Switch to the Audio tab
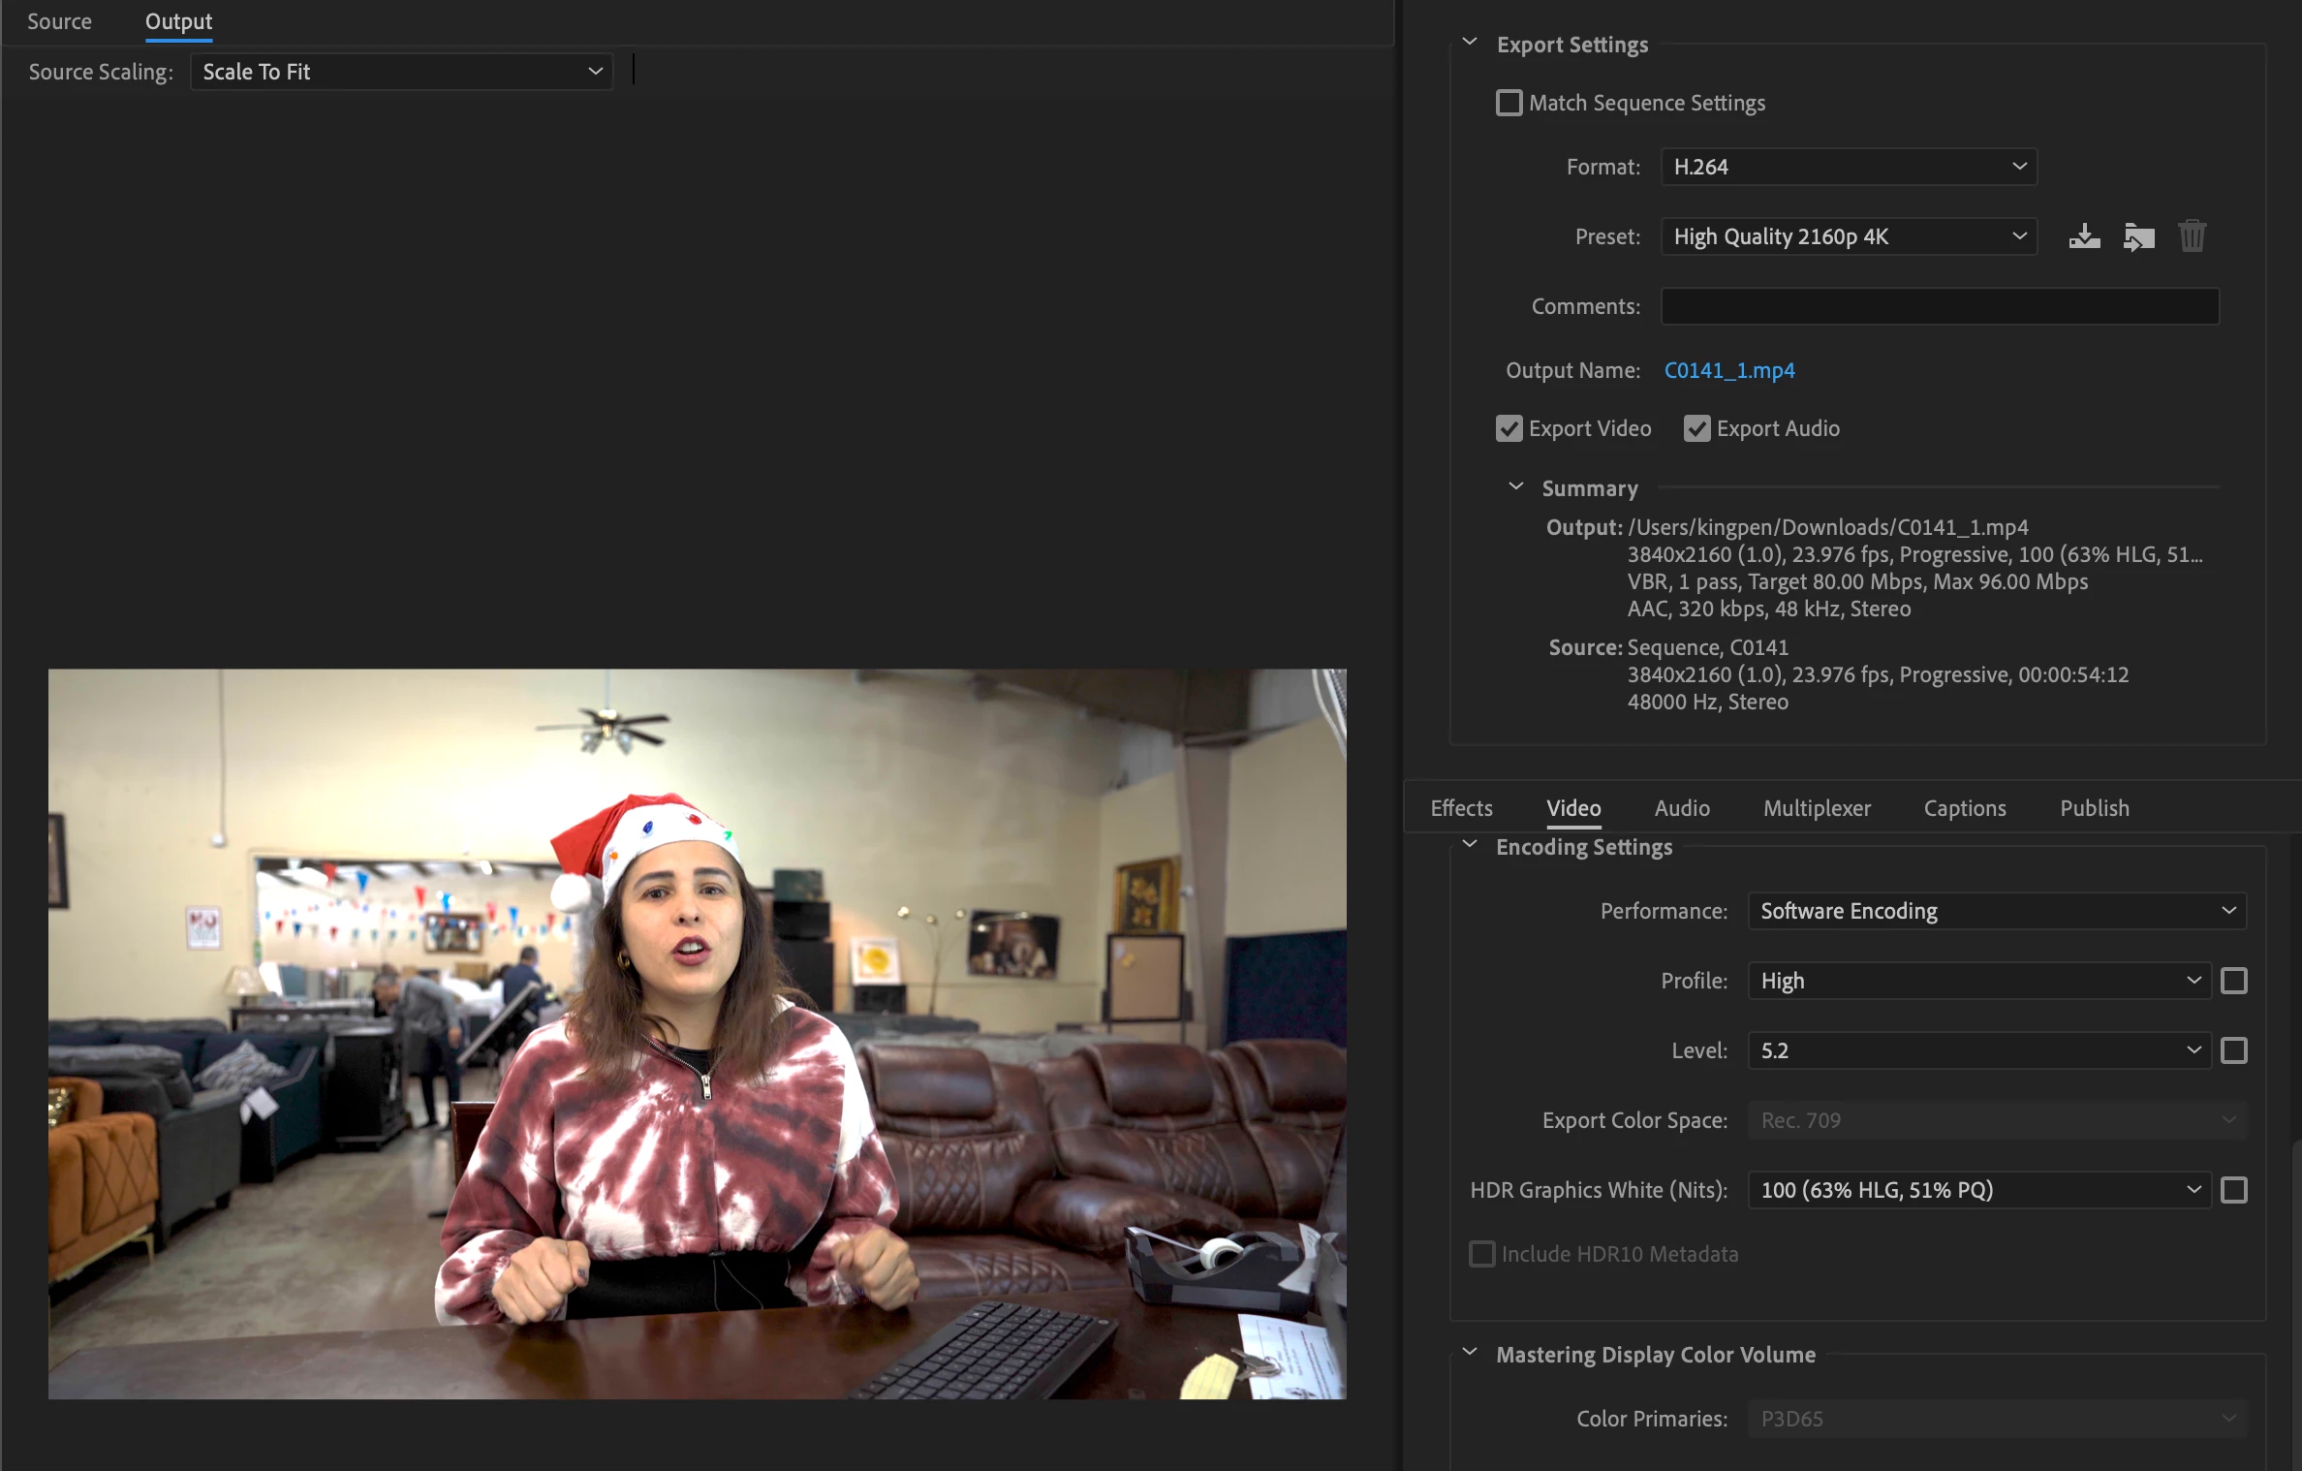 point(1682,808)
